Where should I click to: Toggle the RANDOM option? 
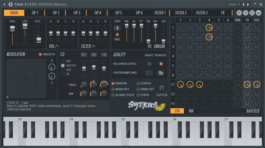[x=119, y=83]
